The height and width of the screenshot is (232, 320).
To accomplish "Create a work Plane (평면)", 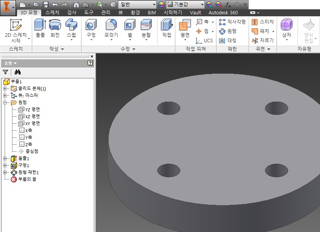I will click(x=185, y=29).
